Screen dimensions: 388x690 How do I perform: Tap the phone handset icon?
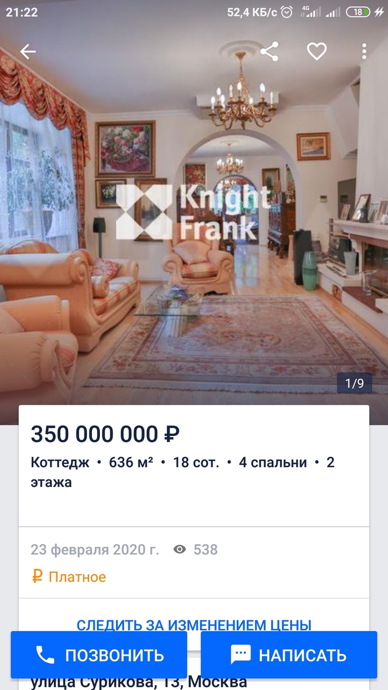pos(45,655)
